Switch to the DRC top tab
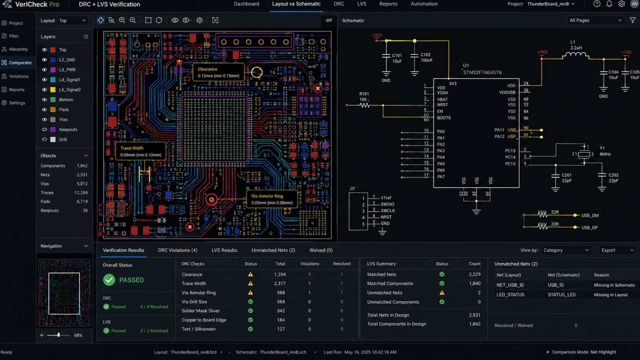Image resolution: width=640 pixels, height=360 pixels. (x=339, y=4)
